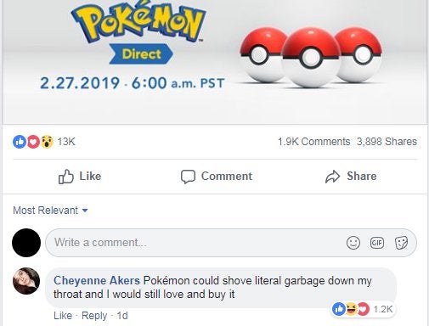
Task: Share the Pokémon Direct post
Action: (x=351, y=177)
